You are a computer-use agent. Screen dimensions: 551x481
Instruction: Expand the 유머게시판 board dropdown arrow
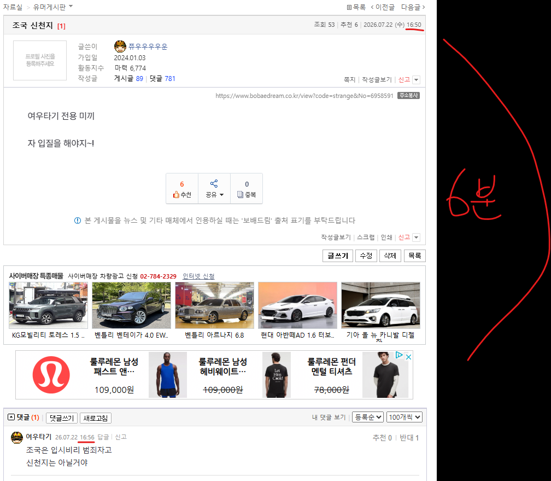[x=71, y=7]
